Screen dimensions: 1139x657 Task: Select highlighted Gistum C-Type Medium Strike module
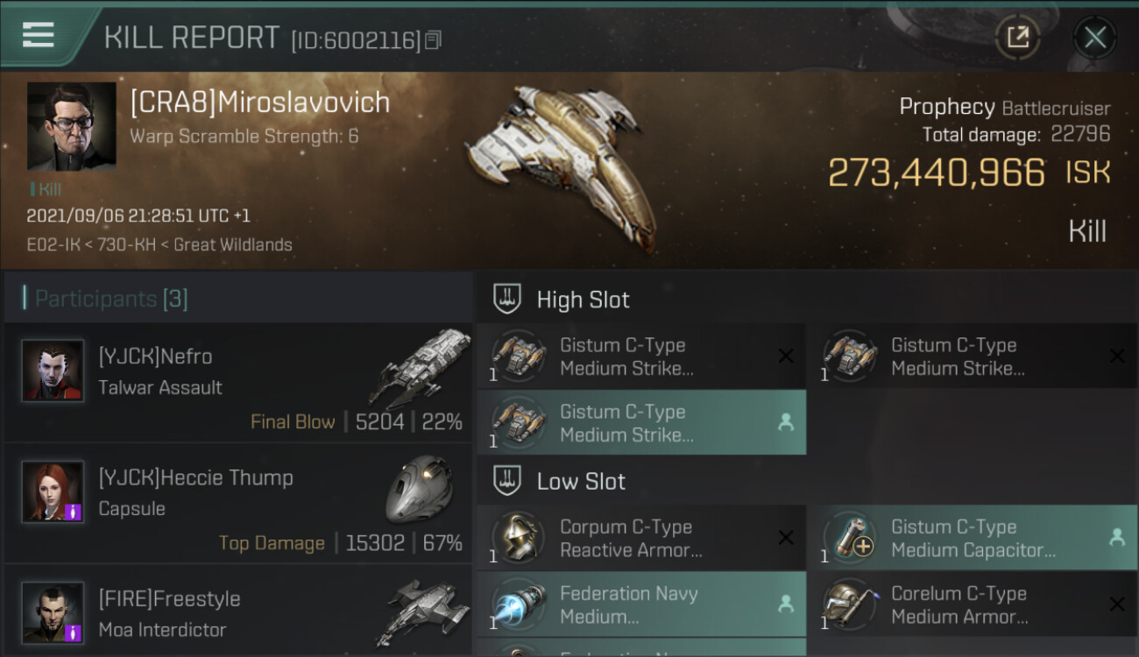pos(641,422)
